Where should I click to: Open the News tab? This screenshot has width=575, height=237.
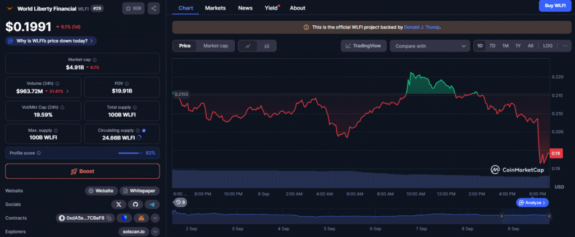pyautogui.click(x=245, y=8)
